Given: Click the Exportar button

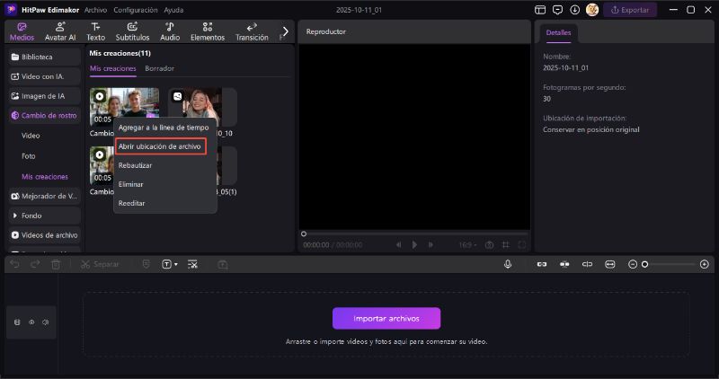Looking at the screenshot, I should pos(630,10).
